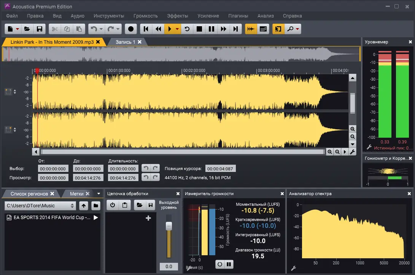Expand the Redo history dropdown
Screen dimensions: 415x275
click(x=118, y=29)
